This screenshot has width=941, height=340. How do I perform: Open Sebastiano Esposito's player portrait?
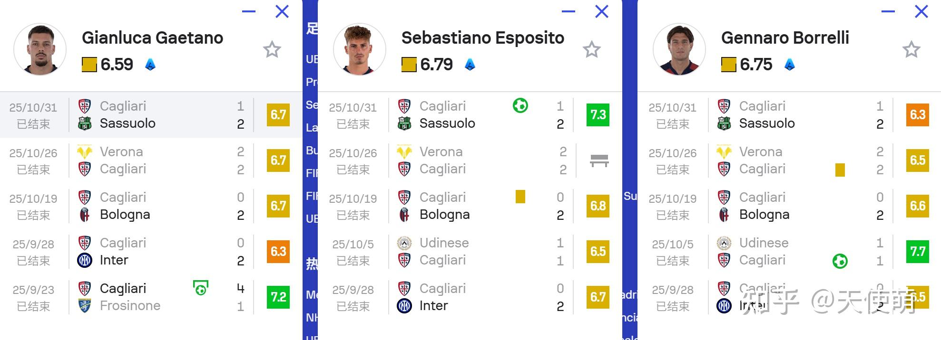360,49
